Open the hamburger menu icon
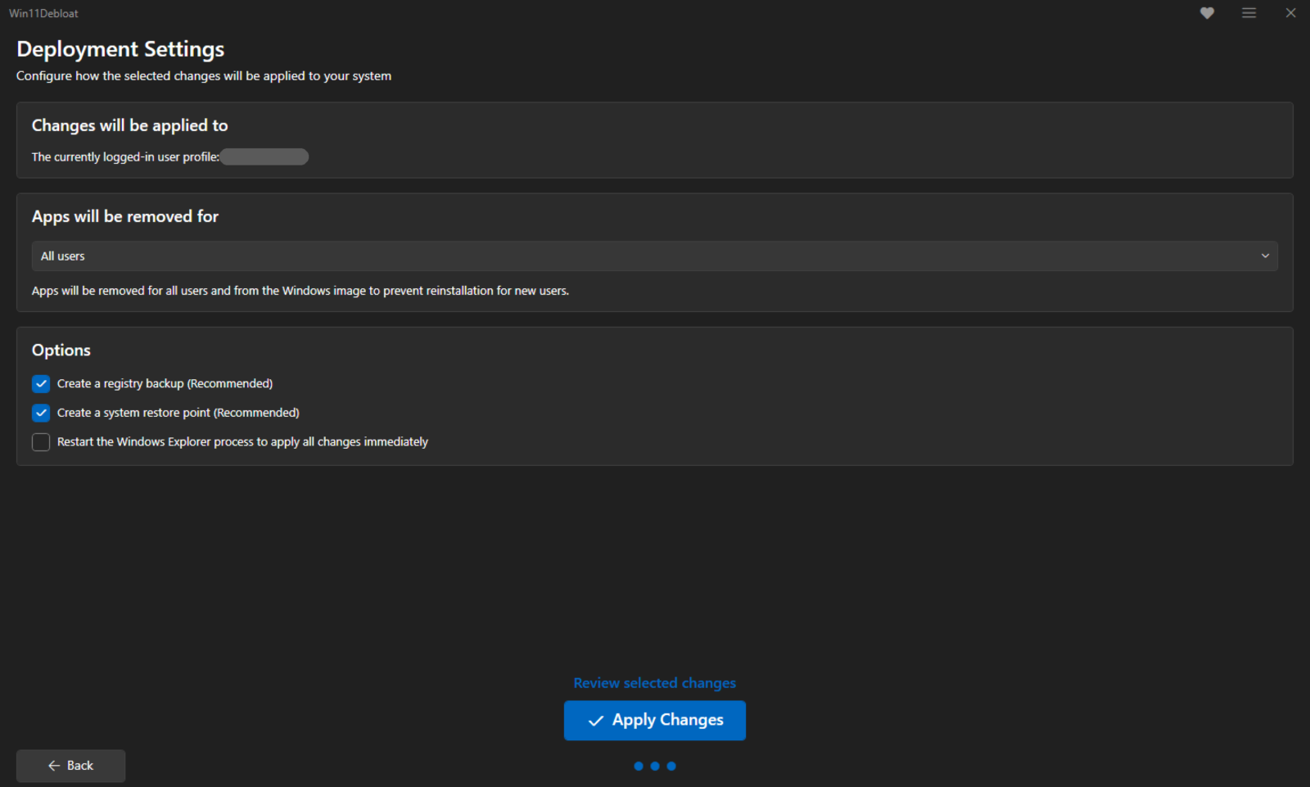Viewport: 1310px width, 787px height. tap(1249, 13)
